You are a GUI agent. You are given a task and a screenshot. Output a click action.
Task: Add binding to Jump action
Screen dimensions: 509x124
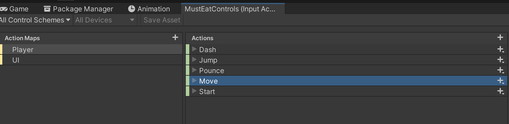coord(501,60)
